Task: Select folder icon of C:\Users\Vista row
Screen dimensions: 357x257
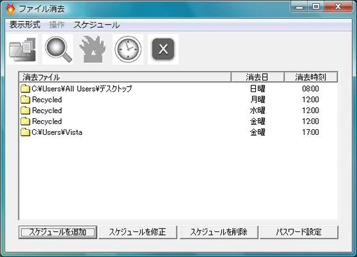Action: (25, 132)
